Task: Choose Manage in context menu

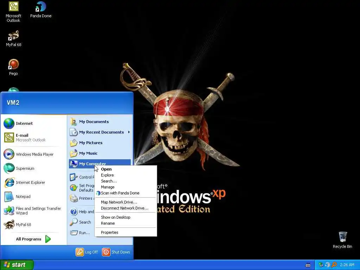Action: click(x=126, y=187)
